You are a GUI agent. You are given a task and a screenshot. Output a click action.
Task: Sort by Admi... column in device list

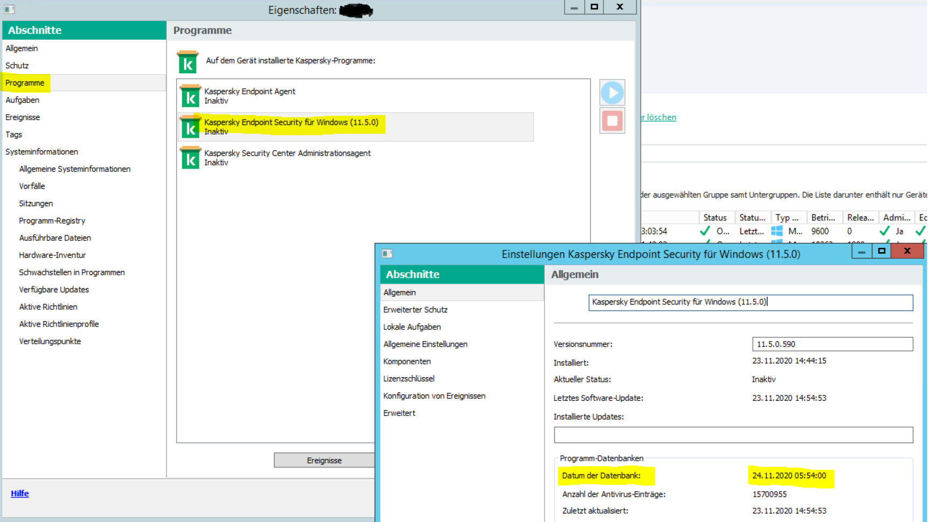(897, 218)
